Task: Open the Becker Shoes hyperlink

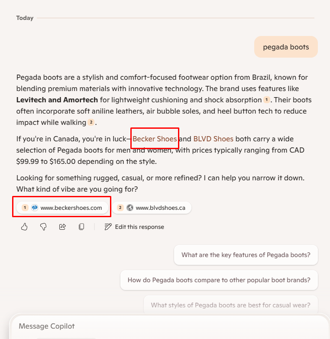Action: (x=155, y=139)
